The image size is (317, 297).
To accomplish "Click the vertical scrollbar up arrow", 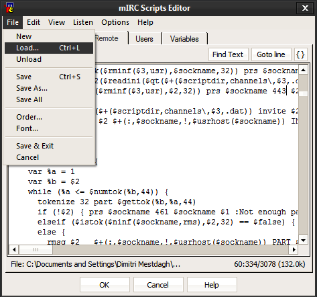I will [303, 70].
